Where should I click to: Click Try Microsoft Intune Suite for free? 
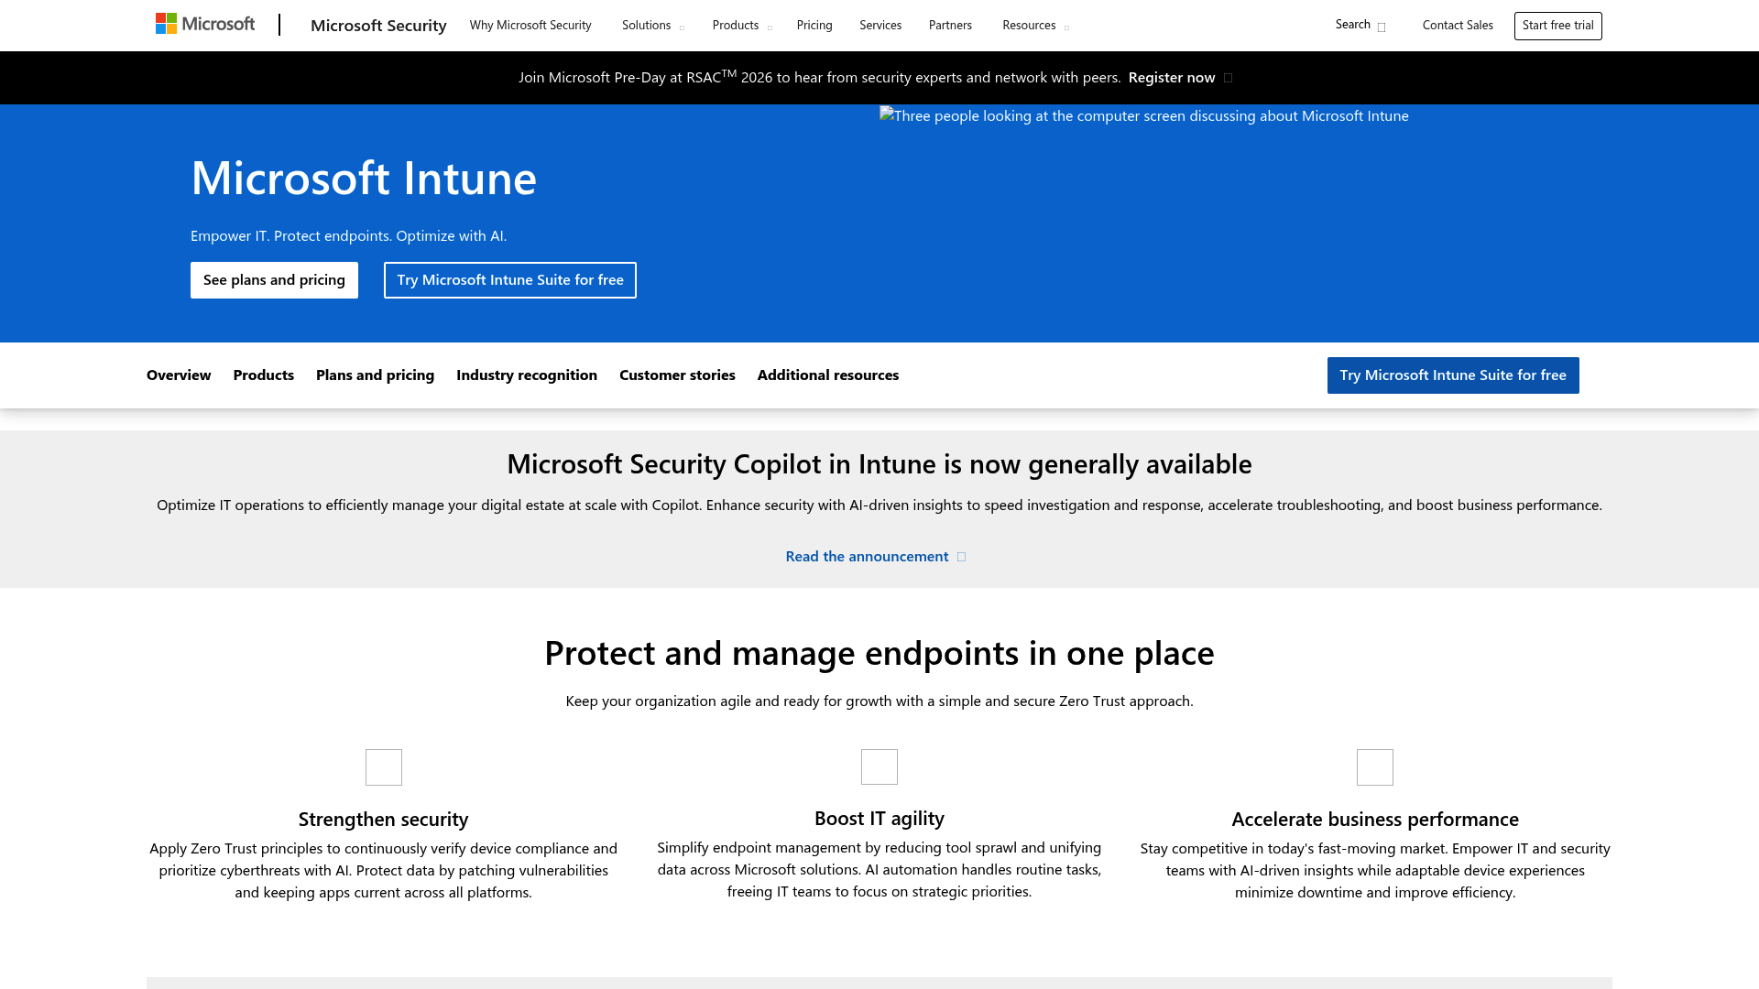pyautogui.click(x=509, y=279)
